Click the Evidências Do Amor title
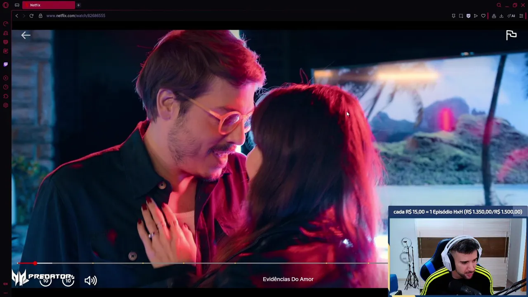The width and height of the screenshot is (528, 297). tap(288, 279)
